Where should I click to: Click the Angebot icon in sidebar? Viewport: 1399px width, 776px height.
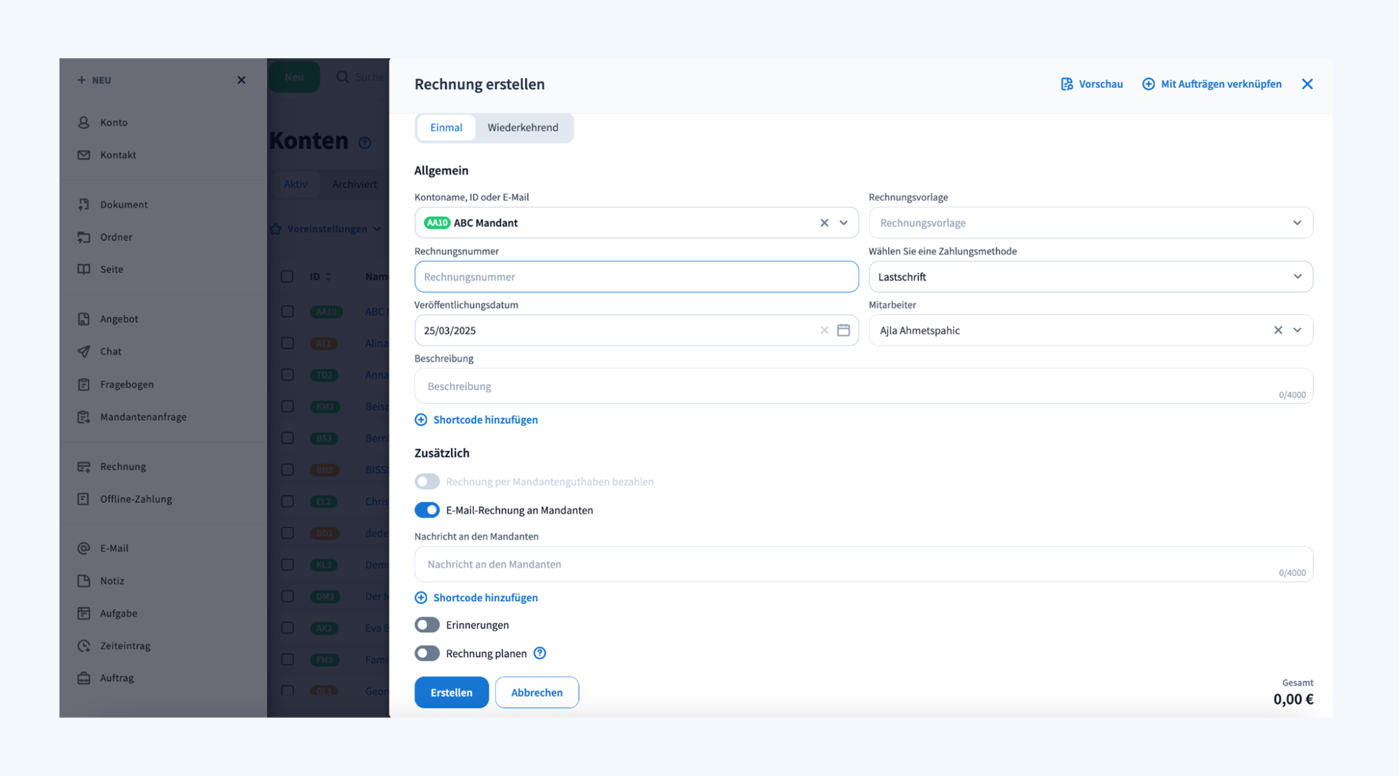pyautogui.click(x=84, y=319)
